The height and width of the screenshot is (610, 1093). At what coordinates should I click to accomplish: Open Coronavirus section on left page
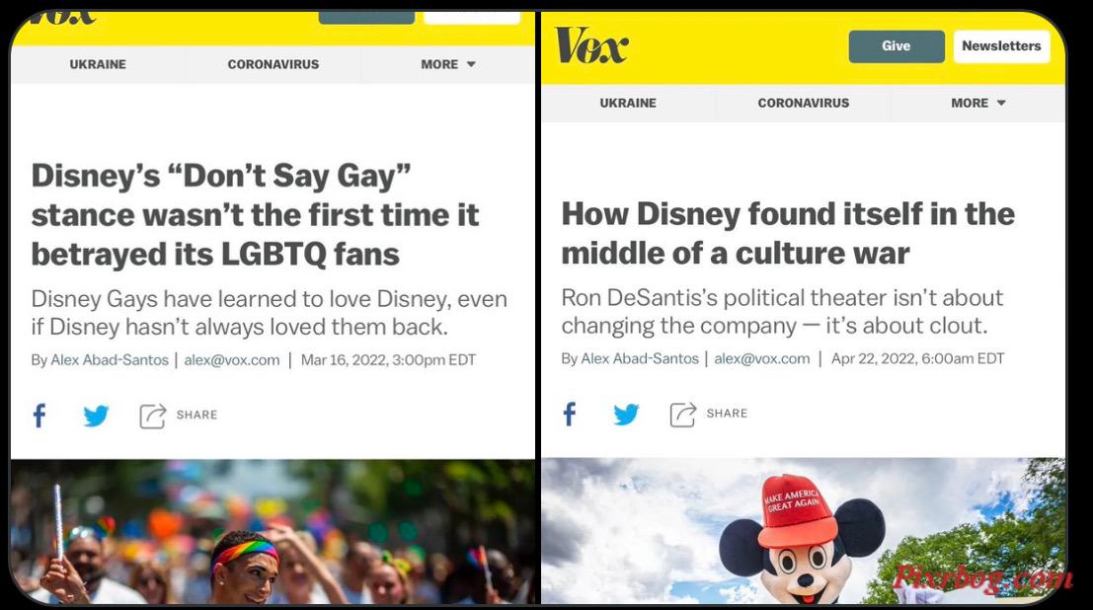(x=273, y=64)
